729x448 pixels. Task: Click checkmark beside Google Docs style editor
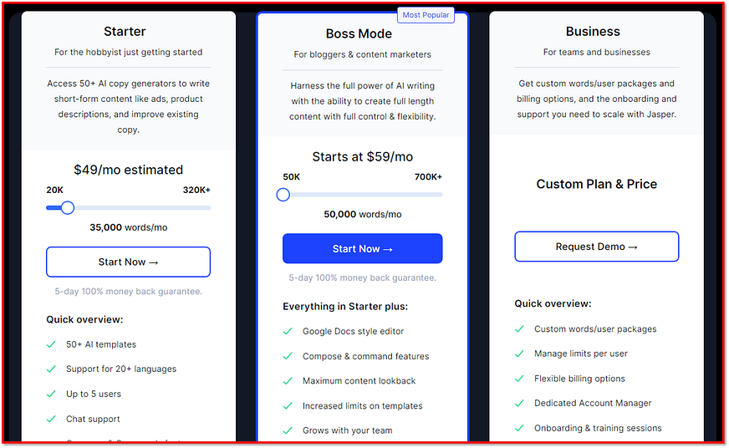coord(288,332)
